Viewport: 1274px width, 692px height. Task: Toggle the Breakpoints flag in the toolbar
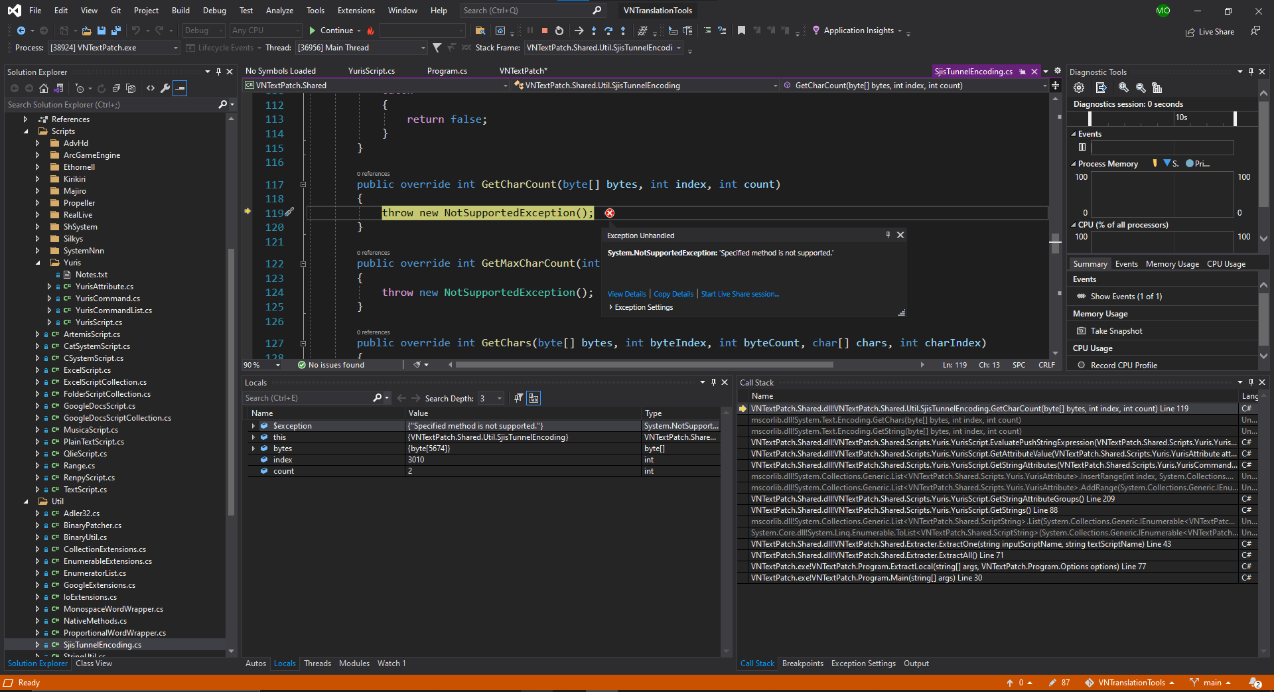pyautogui.click(x=741, y=31)
